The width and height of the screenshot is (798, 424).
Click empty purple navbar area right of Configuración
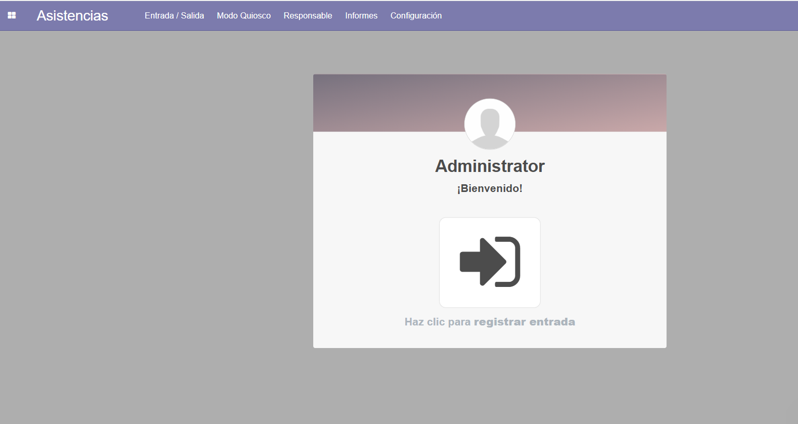click(x=616, y=15)
